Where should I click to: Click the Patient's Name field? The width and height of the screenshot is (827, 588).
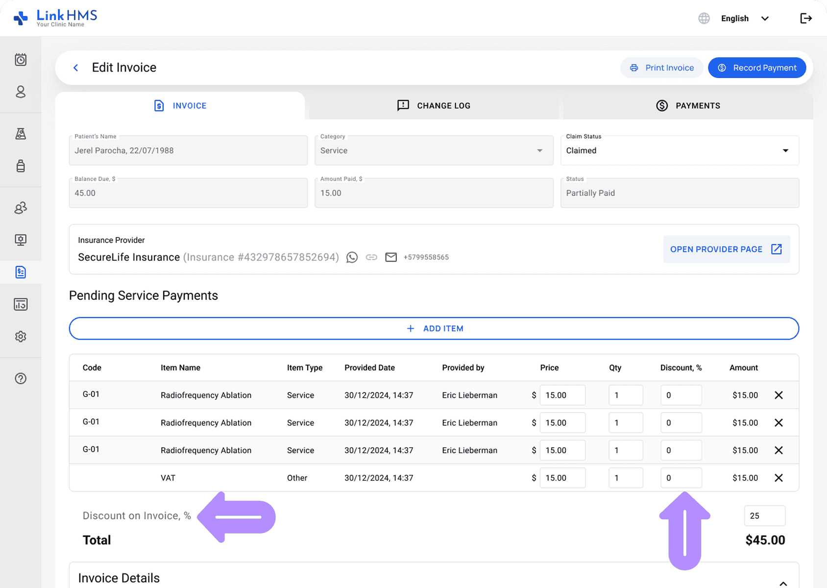pos(188,150)
